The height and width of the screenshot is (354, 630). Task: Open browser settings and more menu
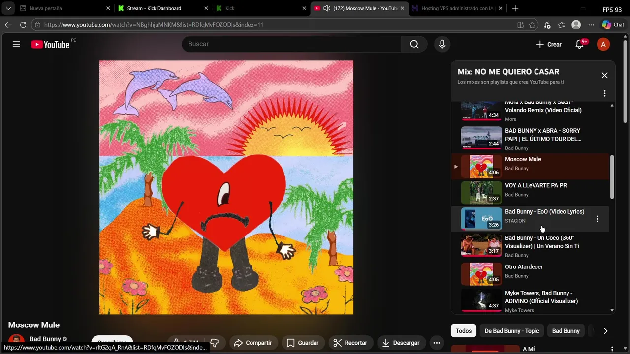pyautogui.click(x=591, y=25)
